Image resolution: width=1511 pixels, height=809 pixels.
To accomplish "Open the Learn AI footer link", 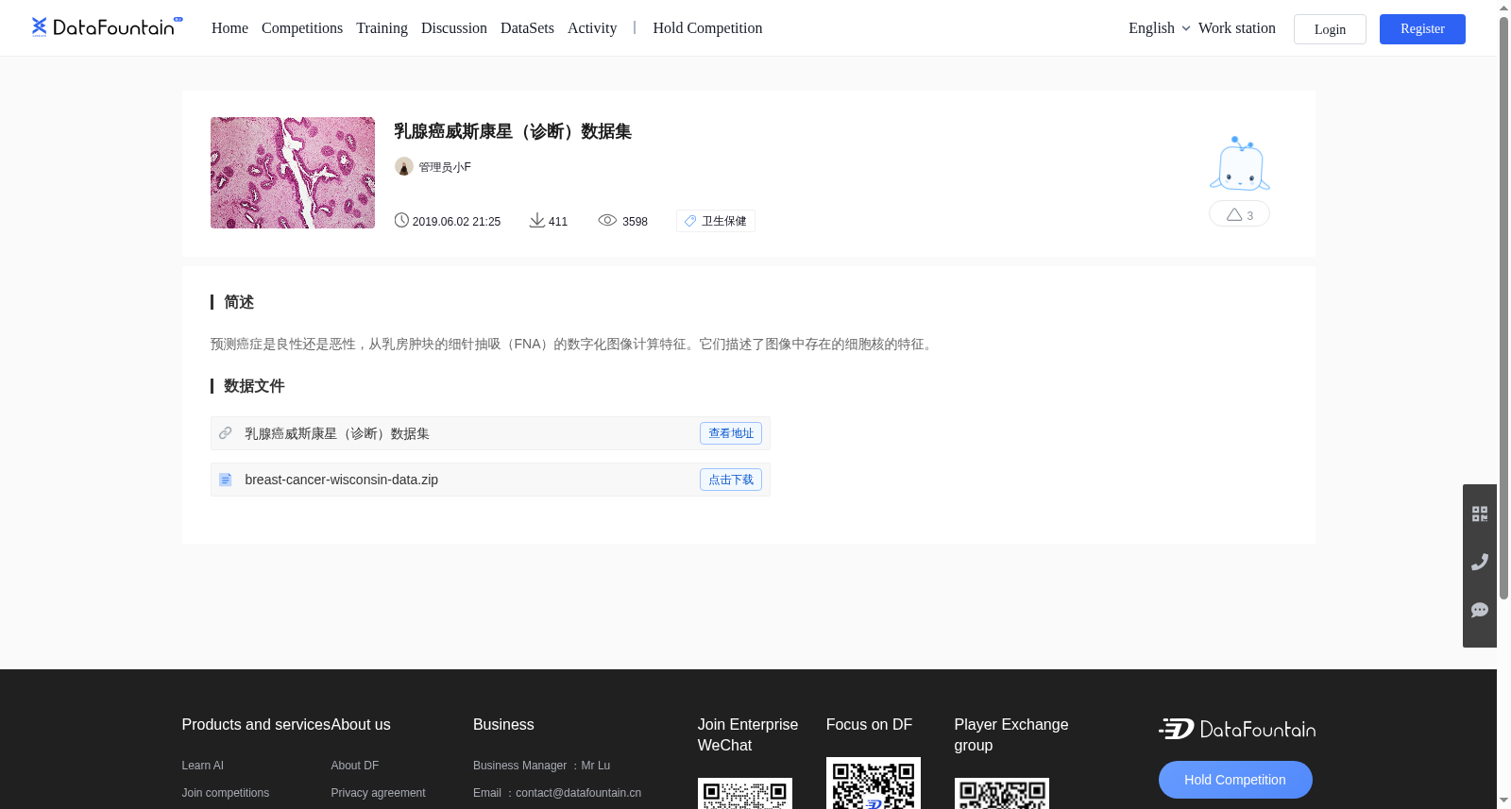I will 203,766.
